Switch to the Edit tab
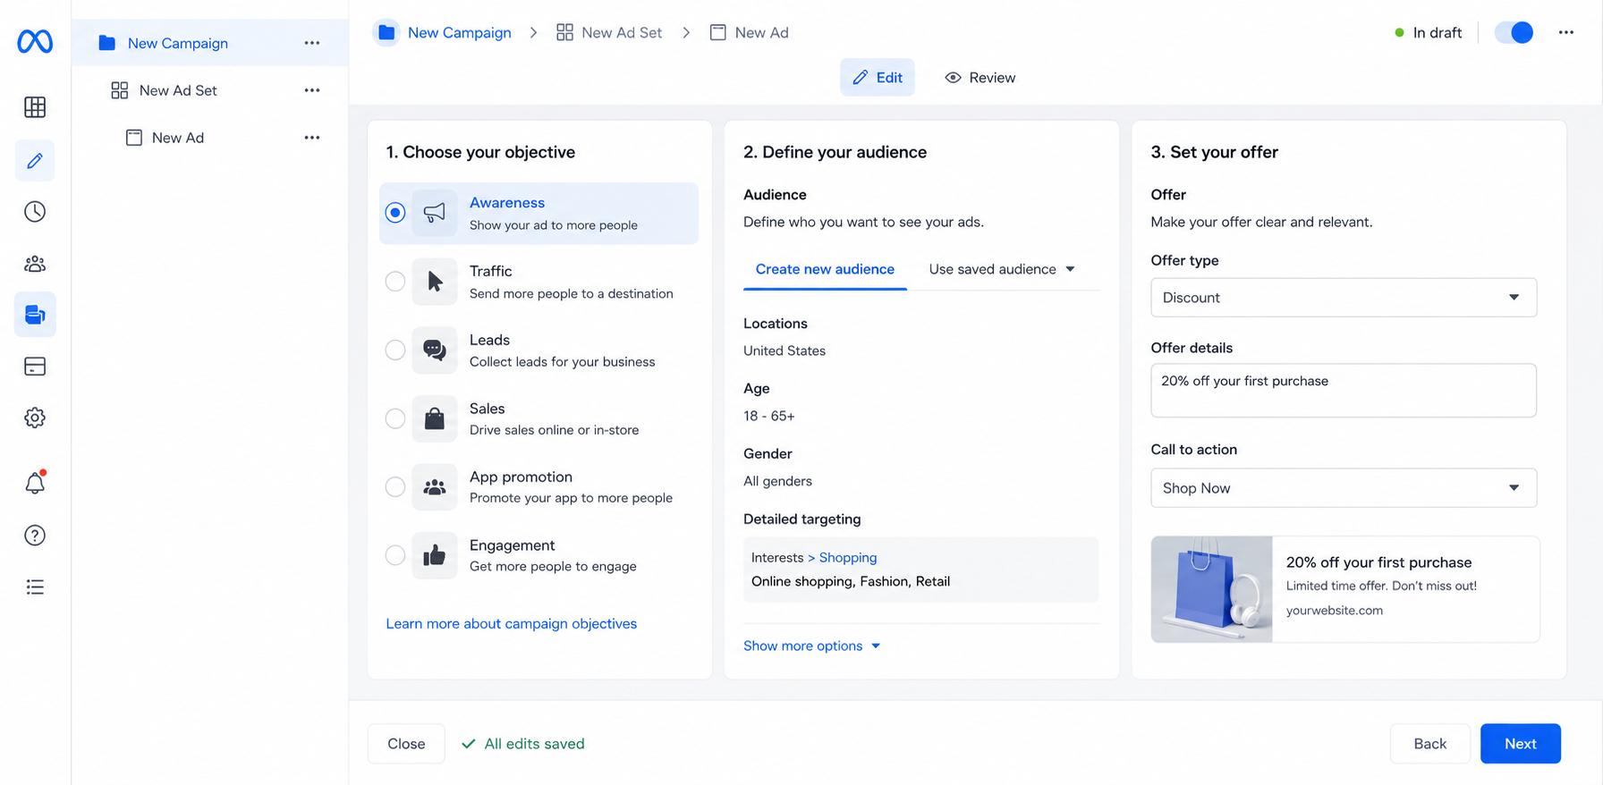The image size is (1603, 785). click(x=878, y=78)
